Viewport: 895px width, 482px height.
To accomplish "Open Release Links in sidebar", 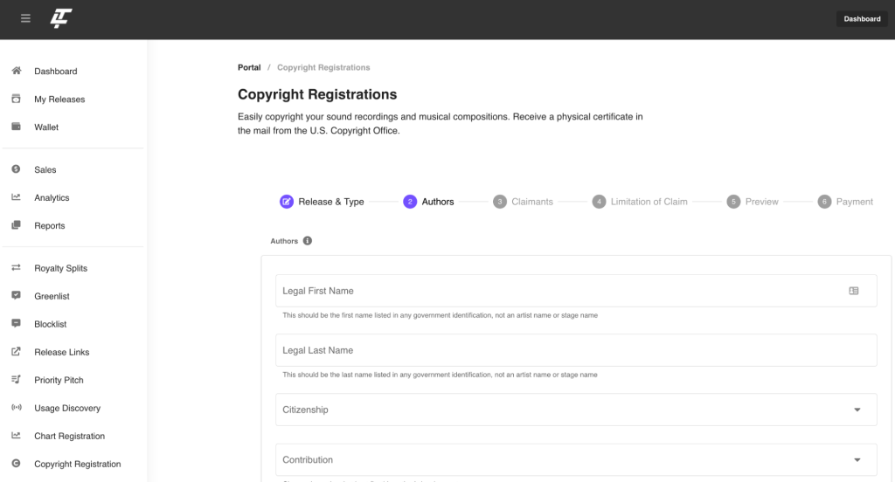I will [x=62, y=352].
